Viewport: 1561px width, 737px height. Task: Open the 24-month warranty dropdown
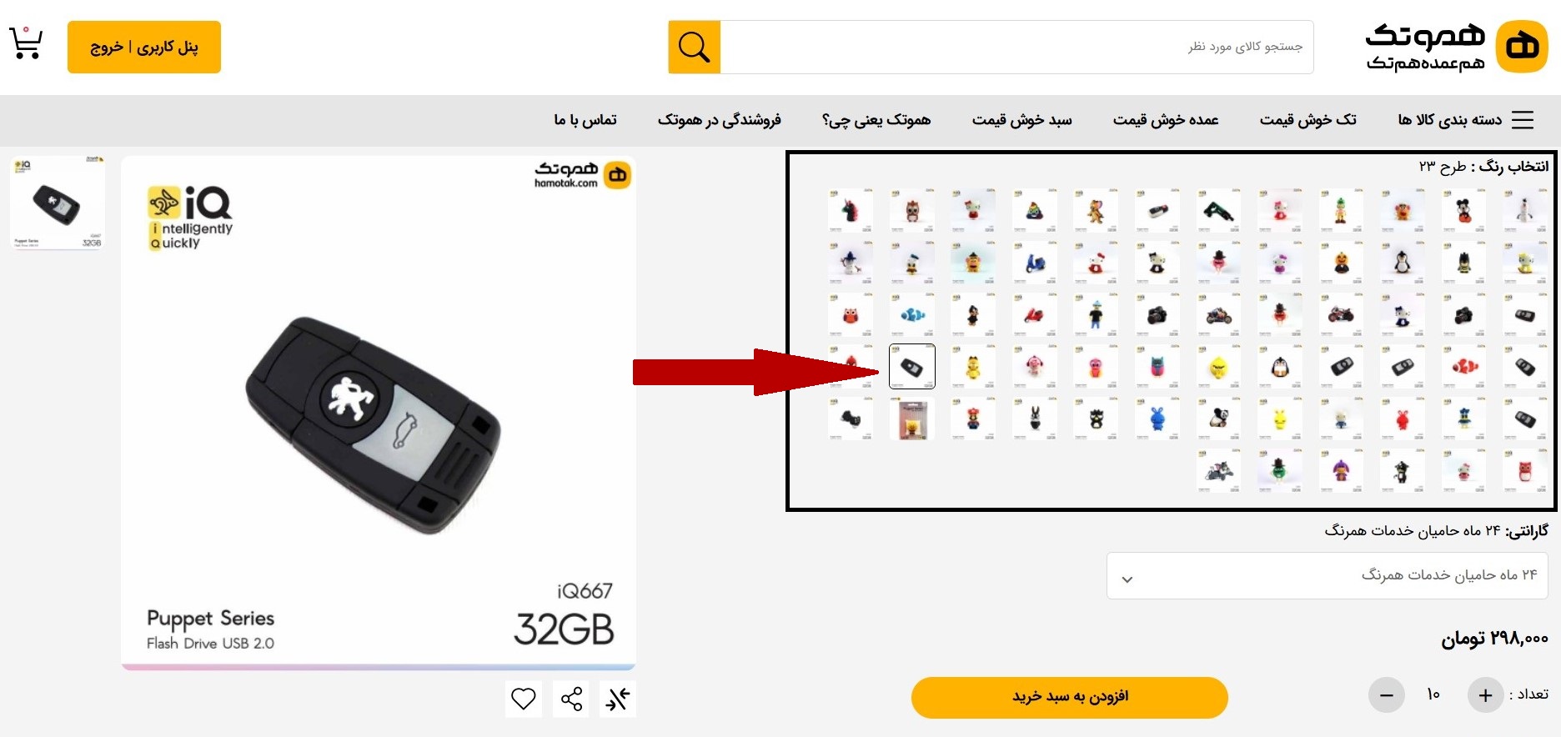[x=1327, y=575]
